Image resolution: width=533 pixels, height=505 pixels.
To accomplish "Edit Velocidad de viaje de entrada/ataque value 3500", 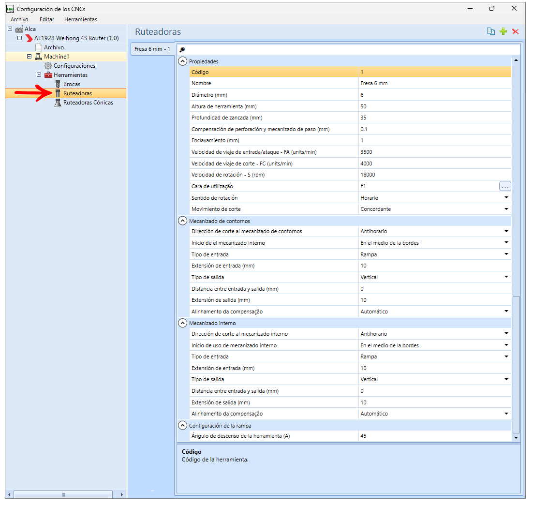I will pos(435,152).
